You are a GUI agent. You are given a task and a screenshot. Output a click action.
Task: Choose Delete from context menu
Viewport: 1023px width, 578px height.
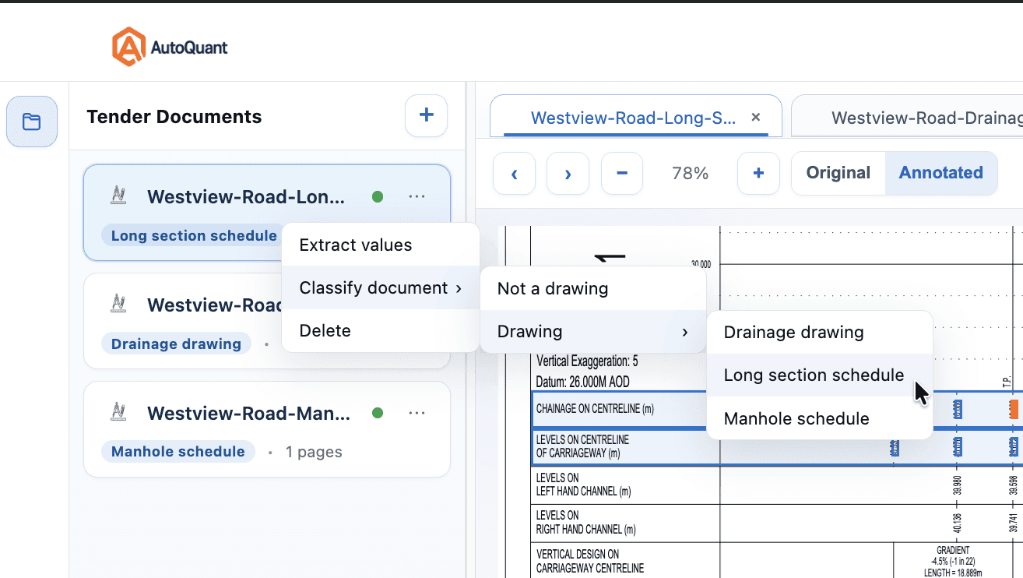[380, 331]
